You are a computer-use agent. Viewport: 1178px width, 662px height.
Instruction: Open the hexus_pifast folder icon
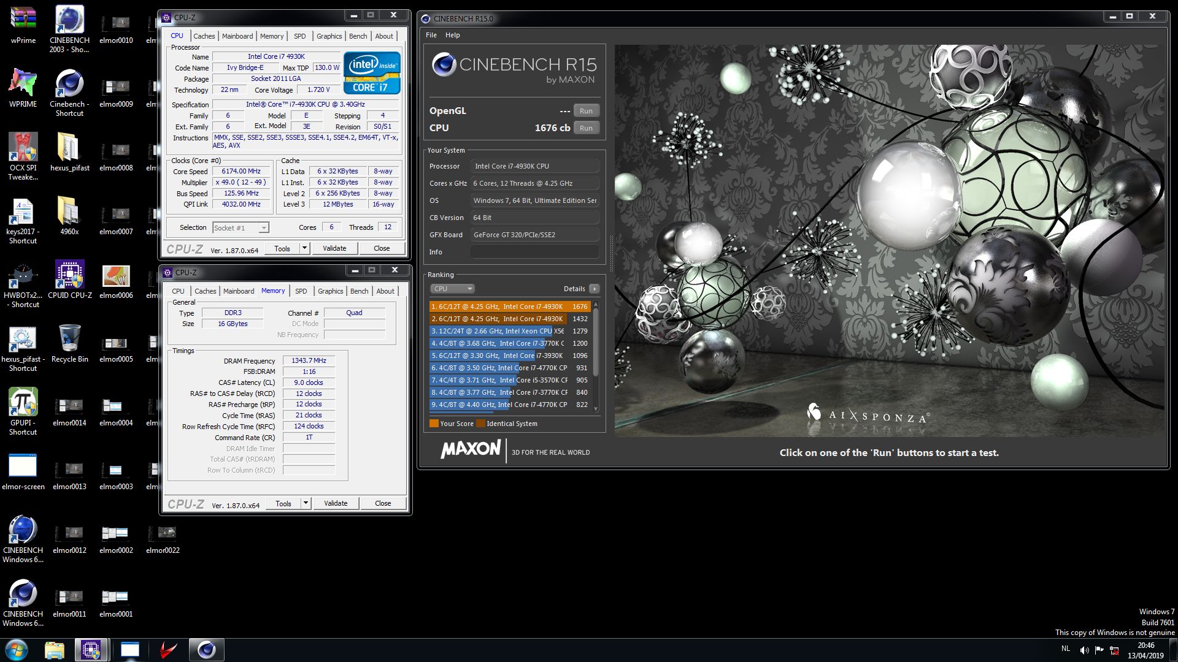(69, 152)
